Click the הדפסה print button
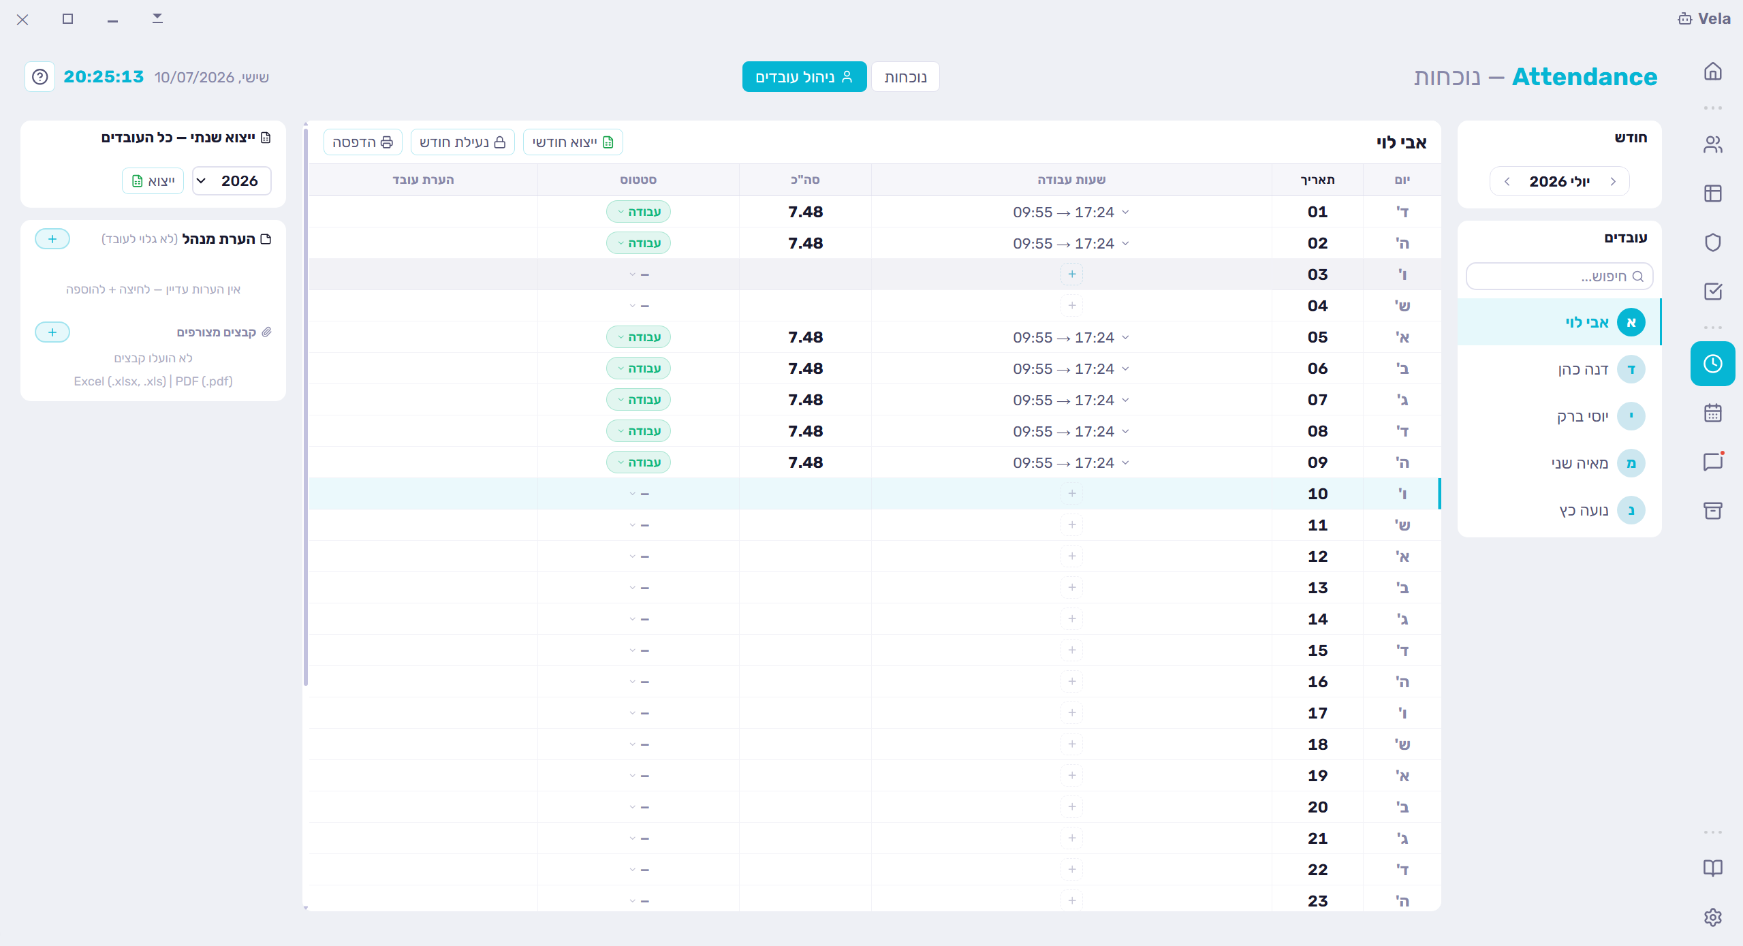Image resolution: width=1743 pixels, height=946 pixels. tap(362, 142)
